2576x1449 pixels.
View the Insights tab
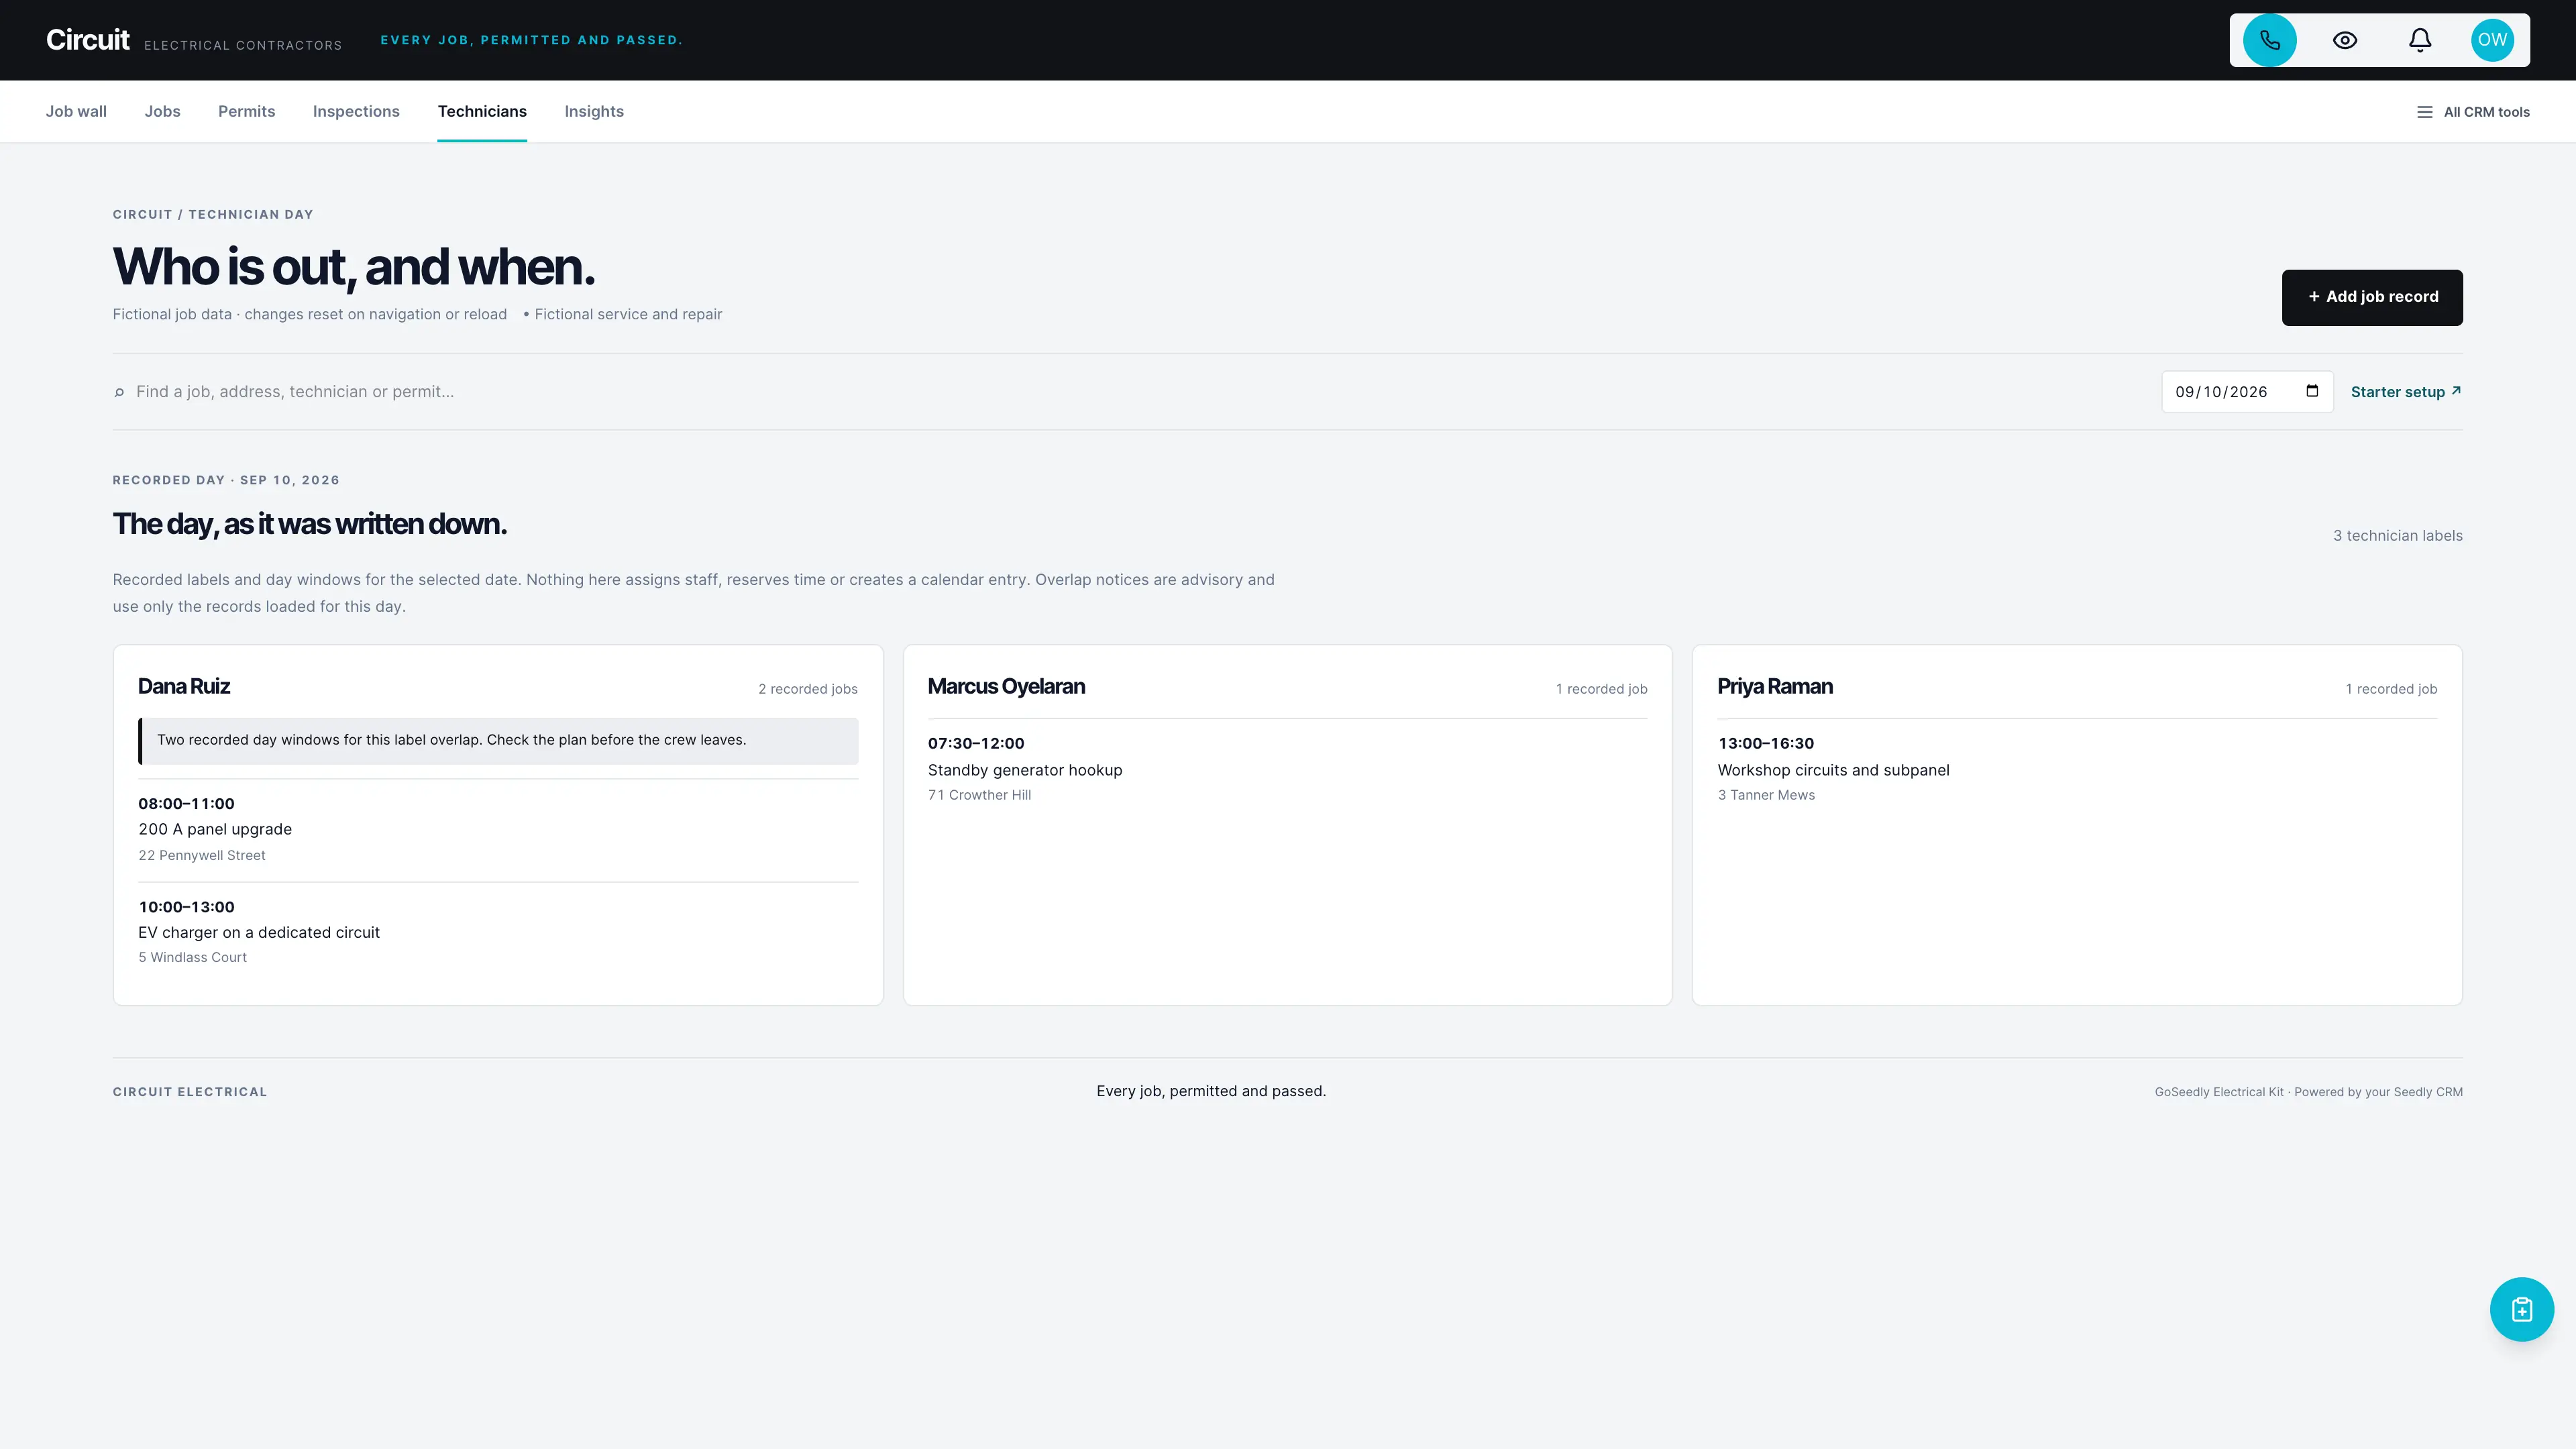coord(594,111)
